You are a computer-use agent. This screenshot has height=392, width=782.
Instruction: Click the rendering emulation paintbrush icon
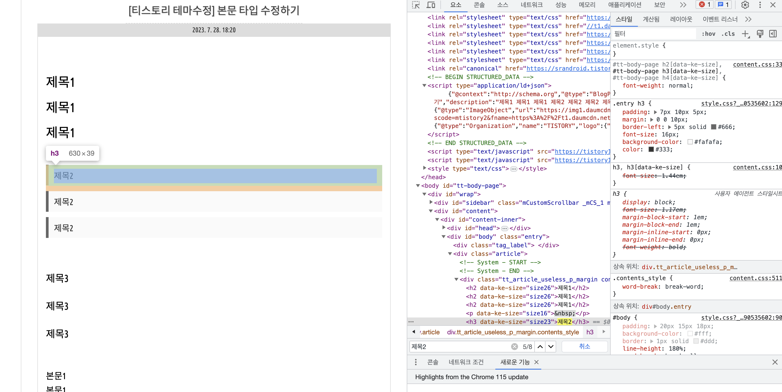point(760,34)
